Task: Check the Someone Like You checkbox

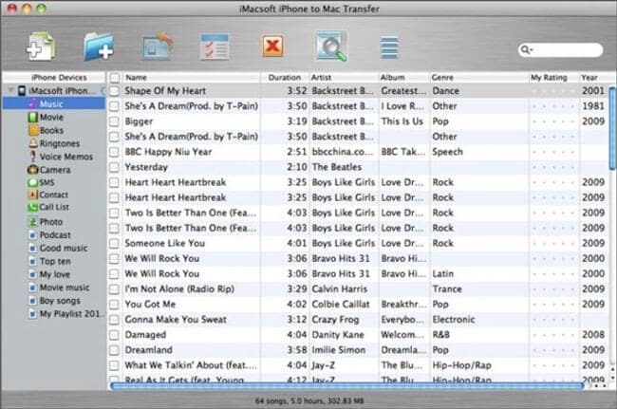Action: pyautogui.click(x=114, y=244)
